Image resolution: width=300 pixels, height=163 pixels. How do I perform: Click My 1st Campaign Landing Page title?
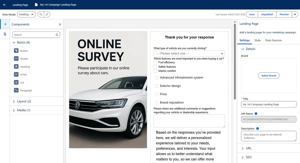pos(58,5)
